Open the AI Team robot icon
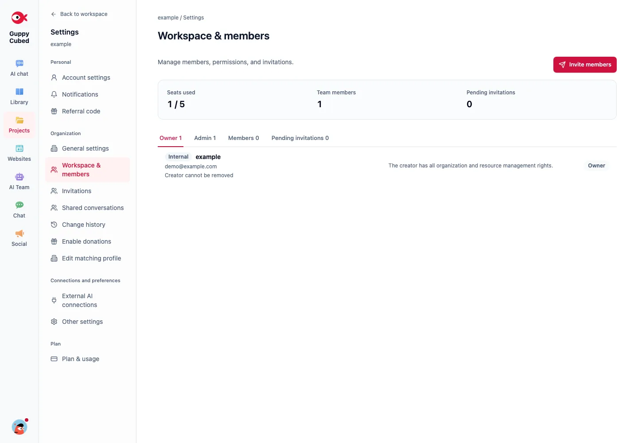Viewport: 638px width, 443px height. click(x=19, y=177)
